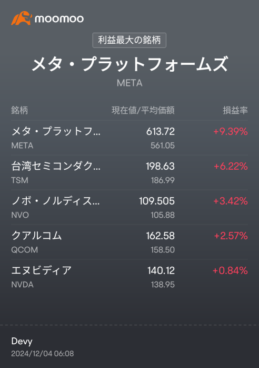
Task: Click the +6.22% gain for TSM
Action: coord(231,166)
